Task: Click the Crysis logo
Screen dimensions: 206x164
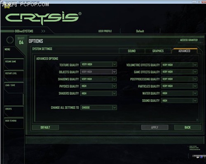Action: 43,18
